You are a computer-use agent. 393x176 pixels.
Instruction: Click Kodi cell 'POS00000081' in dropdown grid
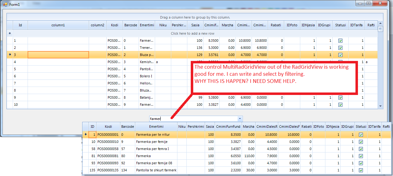point(108,156)
